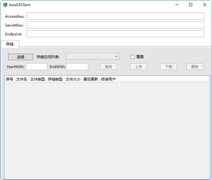Click the AwsS3Client app icon in title bar
This screenshot has width=212, height=180.
5,5
